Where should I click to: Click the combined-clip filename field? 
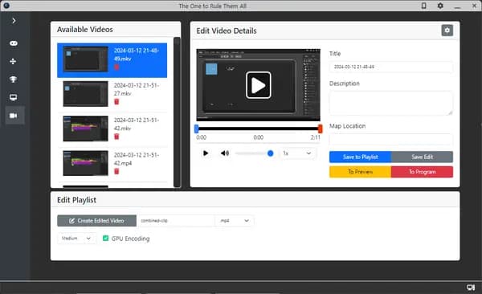(x=175, y=220)
